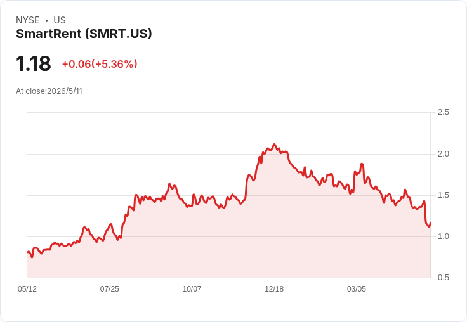This screenshot has height=322, width=467.
Task: Click the 0.5 price axis label
Action: pyautogui.click(x=443, y=278)
